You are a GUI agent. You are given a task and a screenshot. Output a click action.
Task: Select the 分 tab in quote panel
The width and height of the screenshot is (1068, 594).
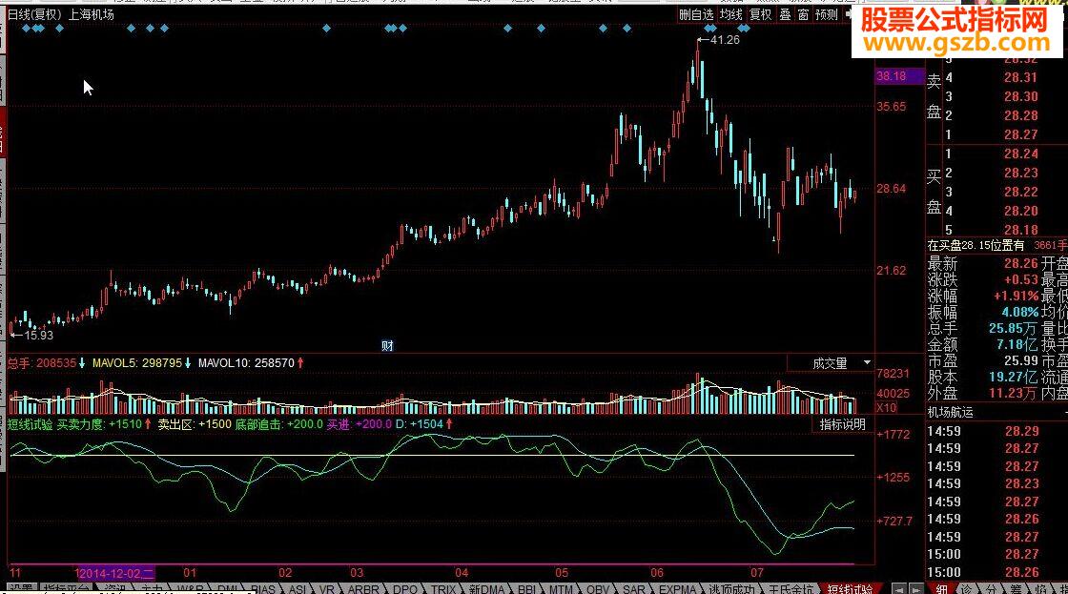[x=991, y=588]
